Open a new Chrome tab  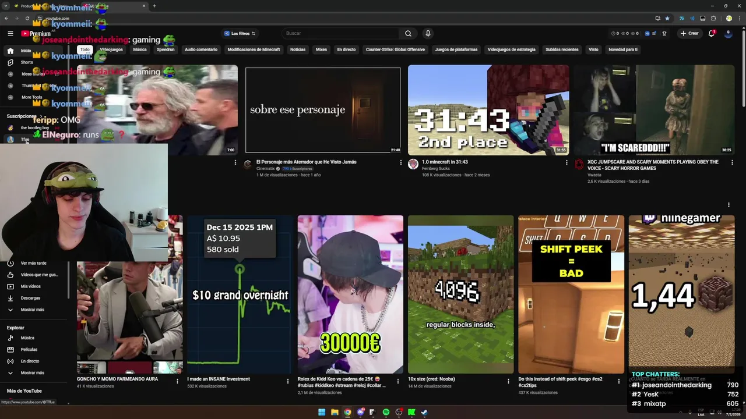(154, 6)
